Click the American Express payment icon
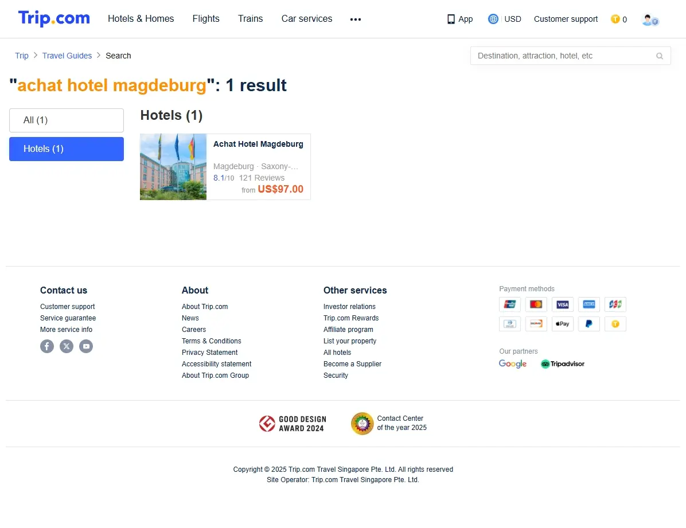This screenshot has width=686, height=528. [x=589, y=304]
